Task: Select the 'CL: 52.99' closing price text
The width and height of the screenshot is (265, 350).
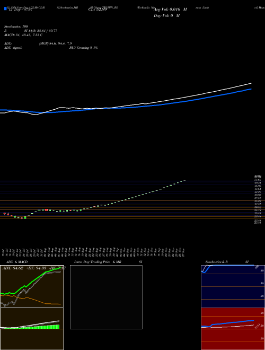Action: coord(98,10)
